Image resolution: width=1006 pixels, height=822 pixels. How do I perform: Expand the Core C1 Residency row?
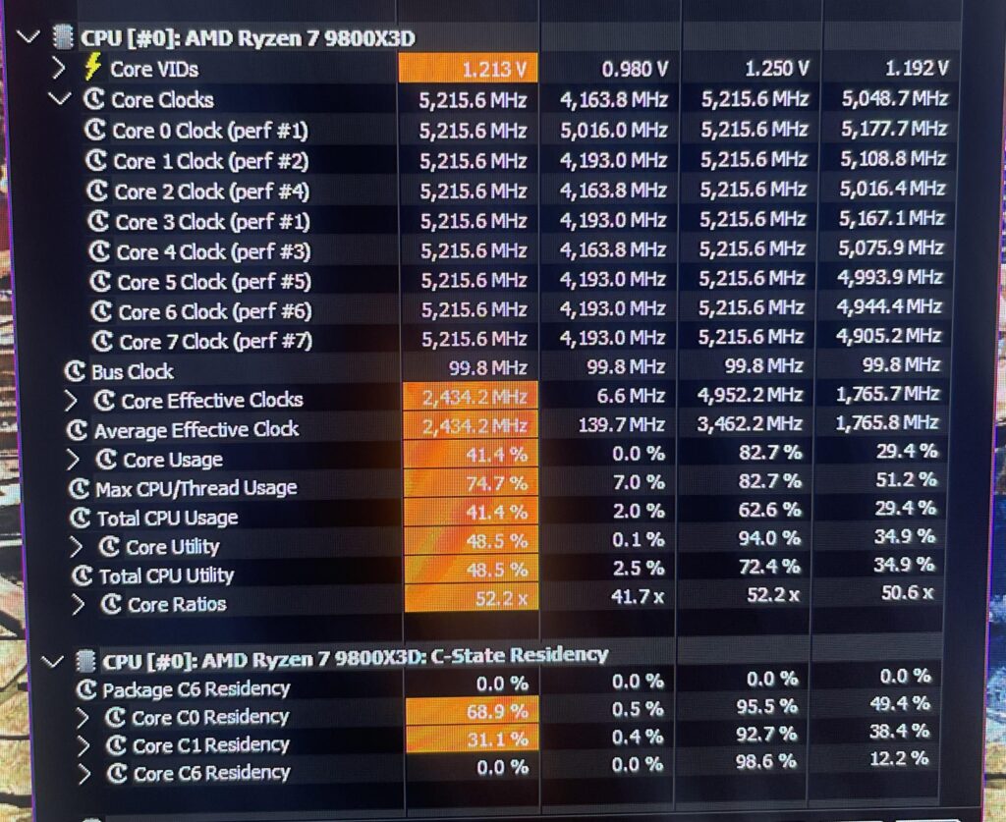84,746
